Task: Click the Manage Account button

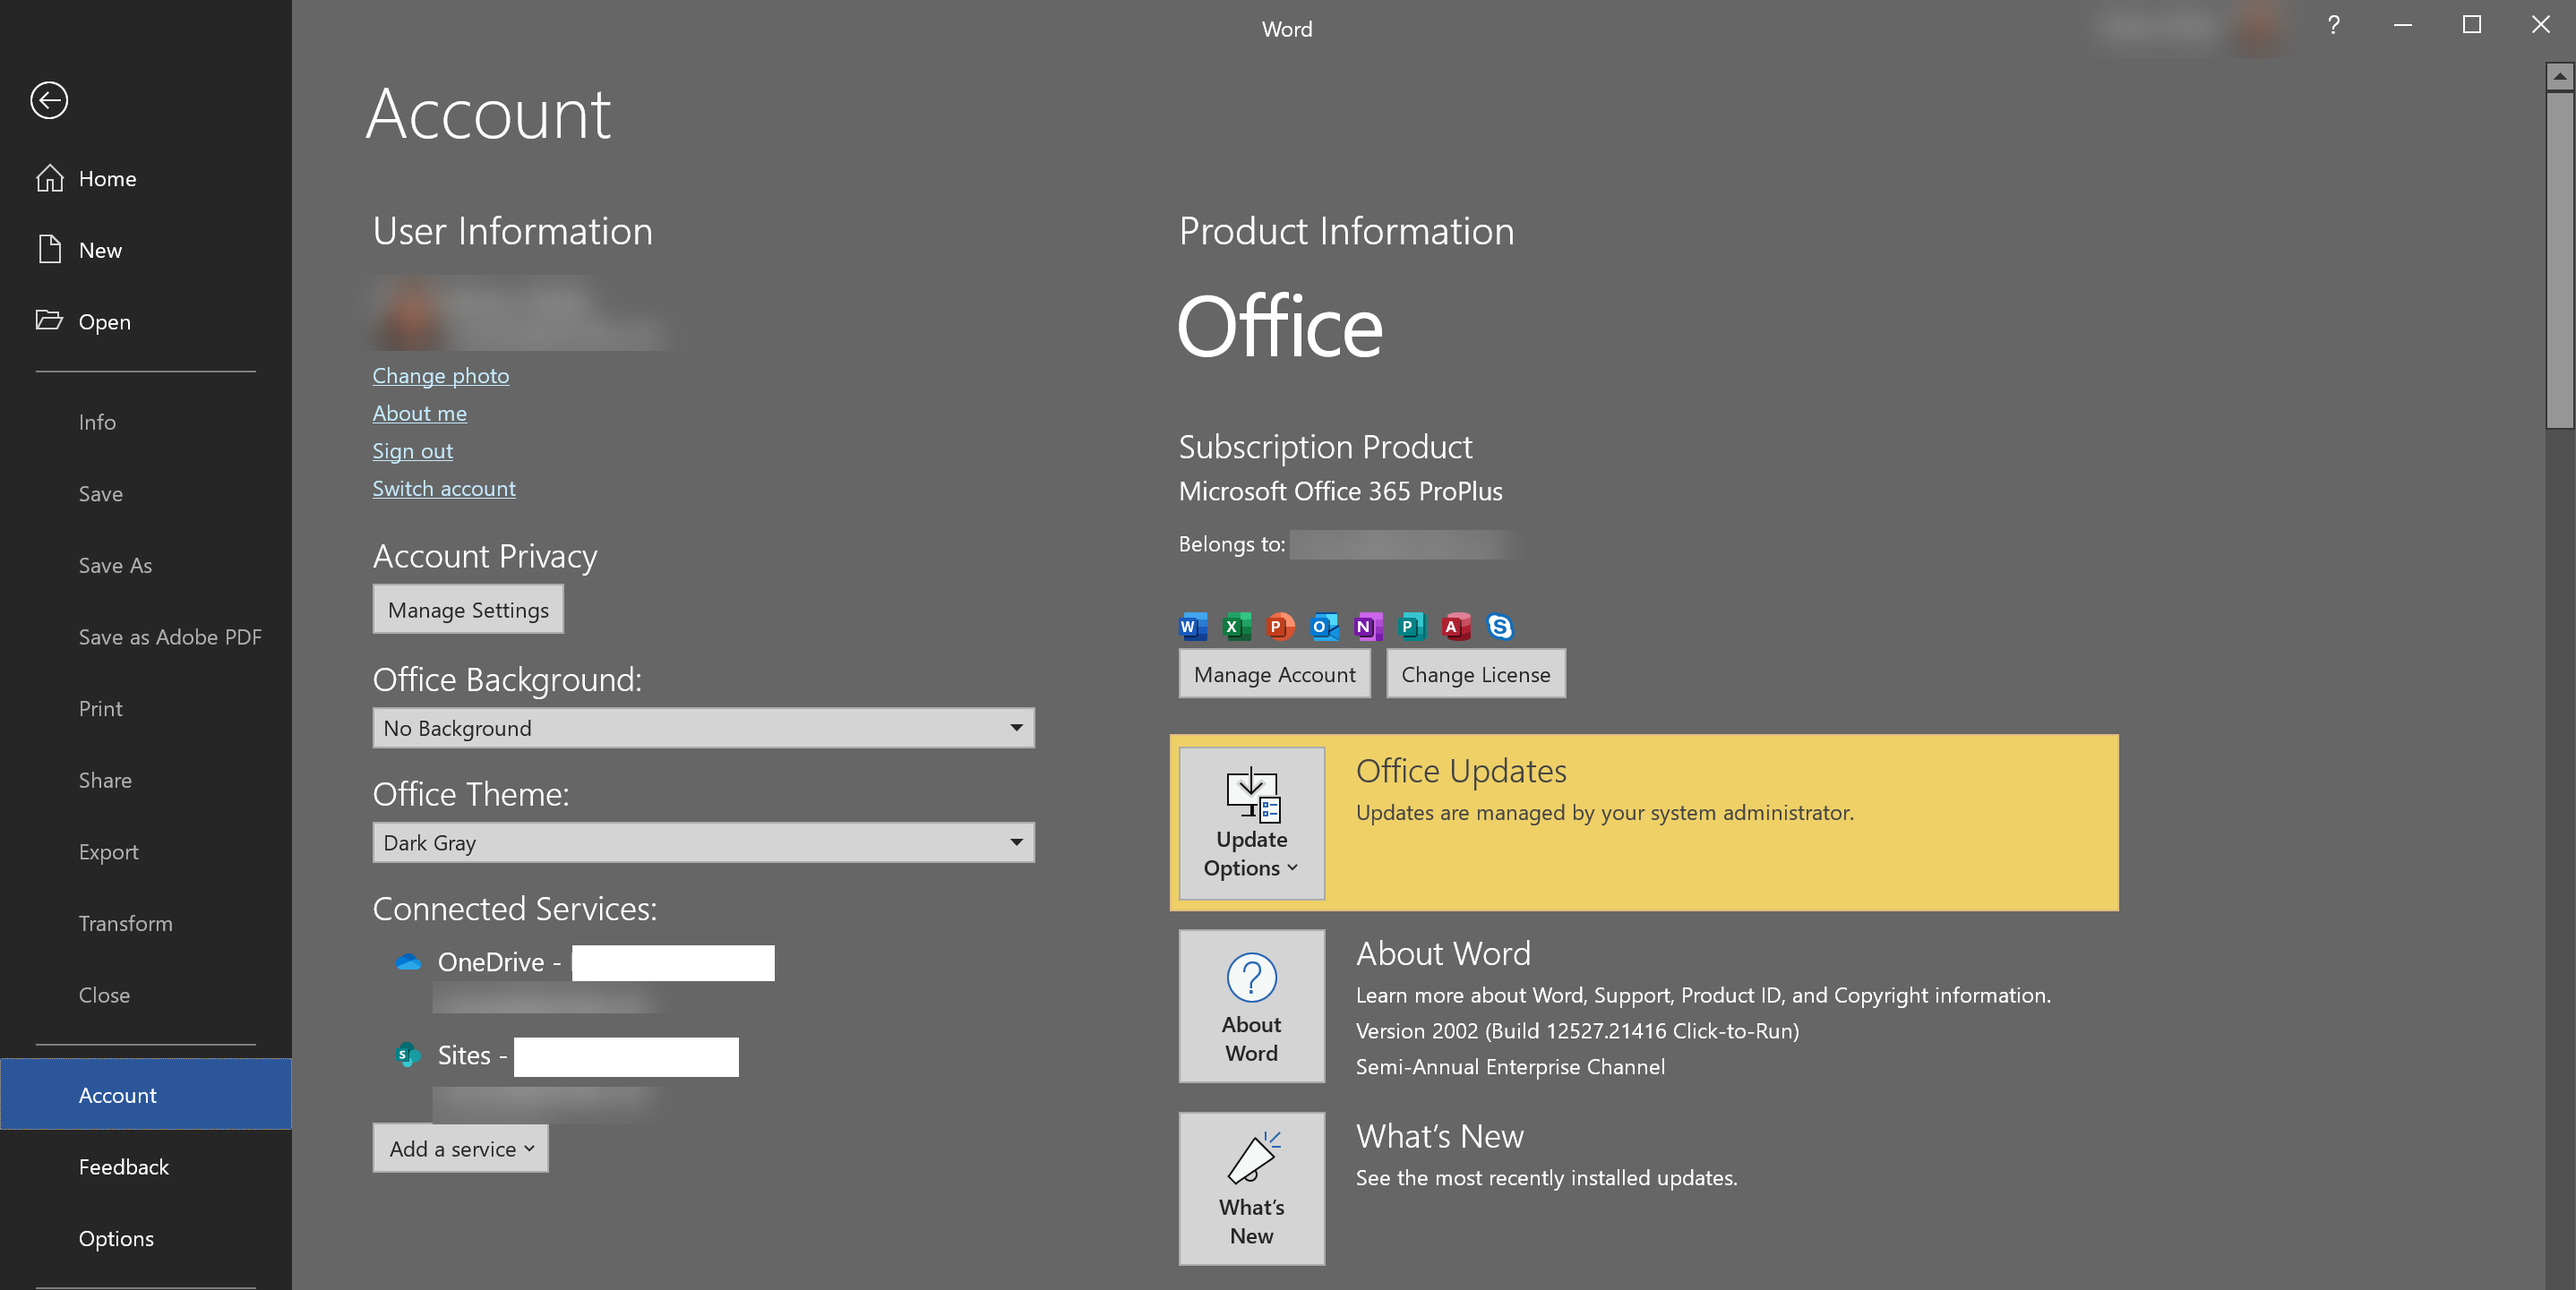Action: (1274, 674)
